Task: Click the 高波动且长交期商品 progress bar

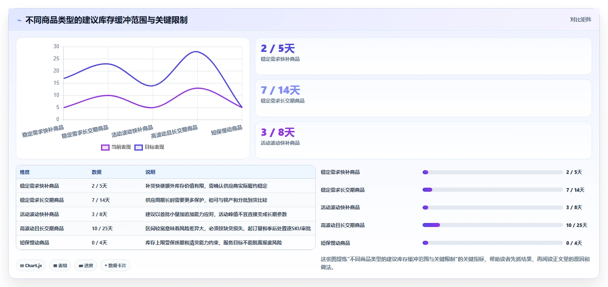Action: click(493, 225)
